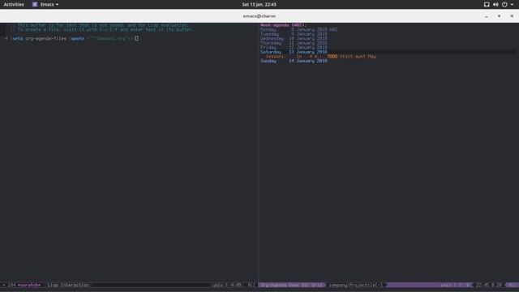Open the Emacs application menu in the top bar
The width and height of the screenshot is (519, 292).
(49, 4)
